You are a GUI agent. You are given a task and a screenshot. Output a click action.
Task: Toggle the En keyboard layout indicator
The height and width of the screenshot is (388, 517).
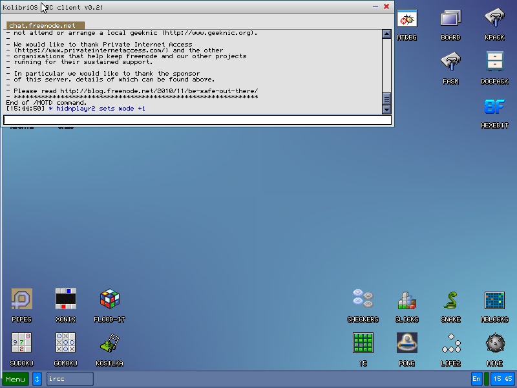[x=477, y=379]
